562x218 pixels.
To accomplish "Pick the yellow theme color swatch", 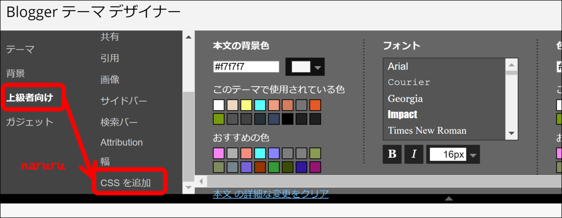I will (x=246, y=105).
